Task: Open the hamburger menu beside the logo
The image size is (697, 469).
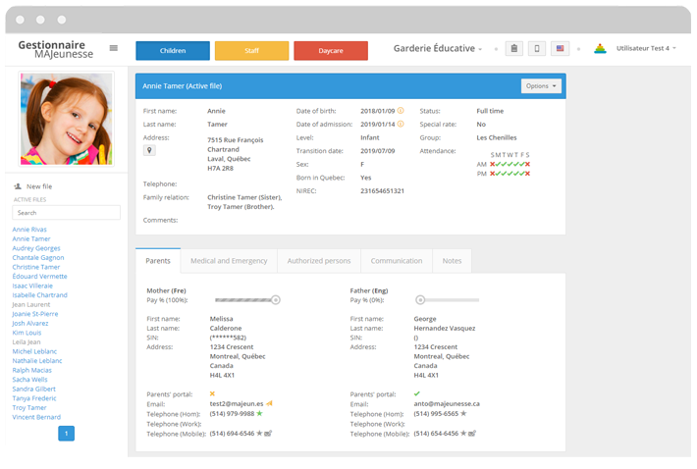Action: coord(114,48)
